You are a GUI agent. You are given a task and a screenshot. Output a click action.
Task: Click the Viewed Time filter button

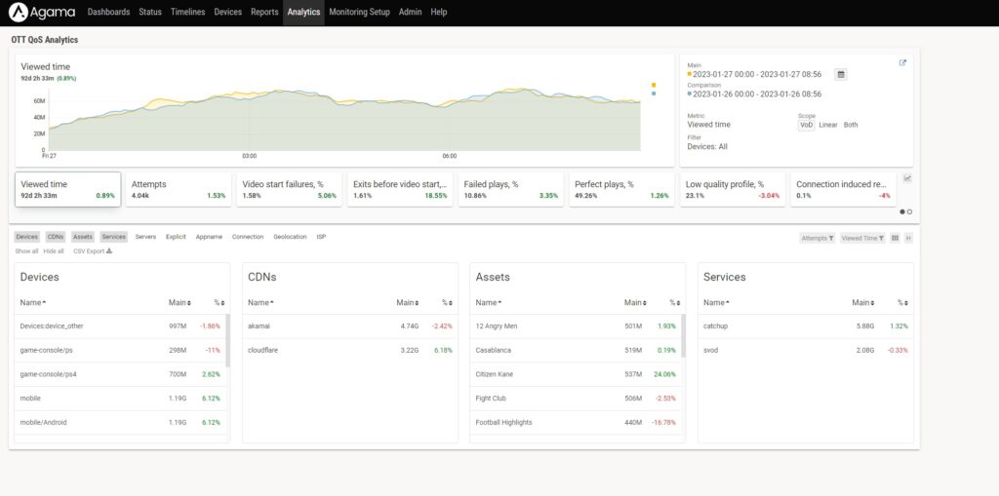[x=862, y=238]
